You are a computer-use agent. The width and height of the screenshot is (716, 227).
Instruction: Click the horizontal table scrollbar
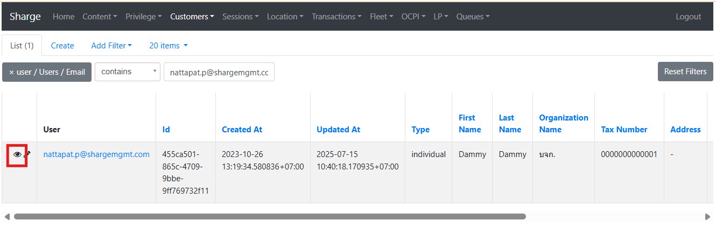click(x=269, y=217)
